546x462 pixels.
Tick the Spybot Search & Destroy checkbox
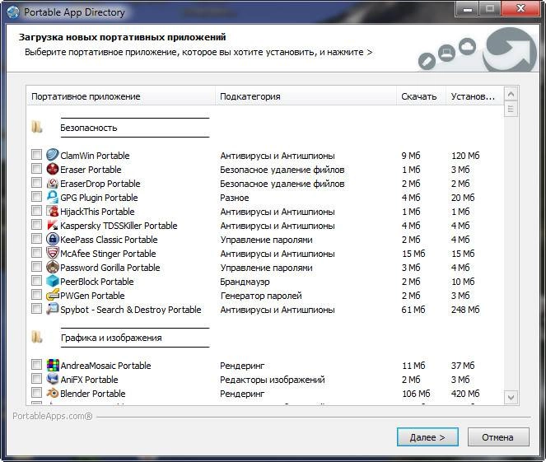[36, 309]
